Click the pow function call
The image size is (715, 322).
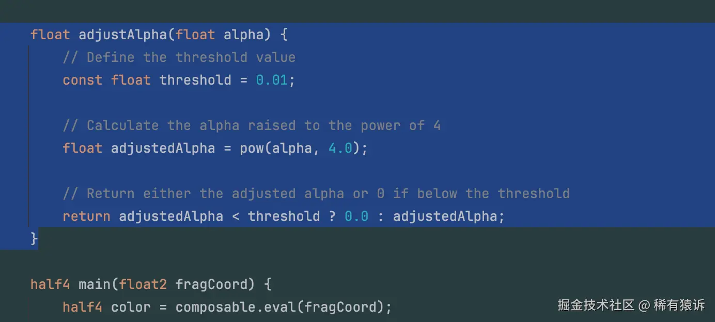pyautogui.click(x=252, y=148)
